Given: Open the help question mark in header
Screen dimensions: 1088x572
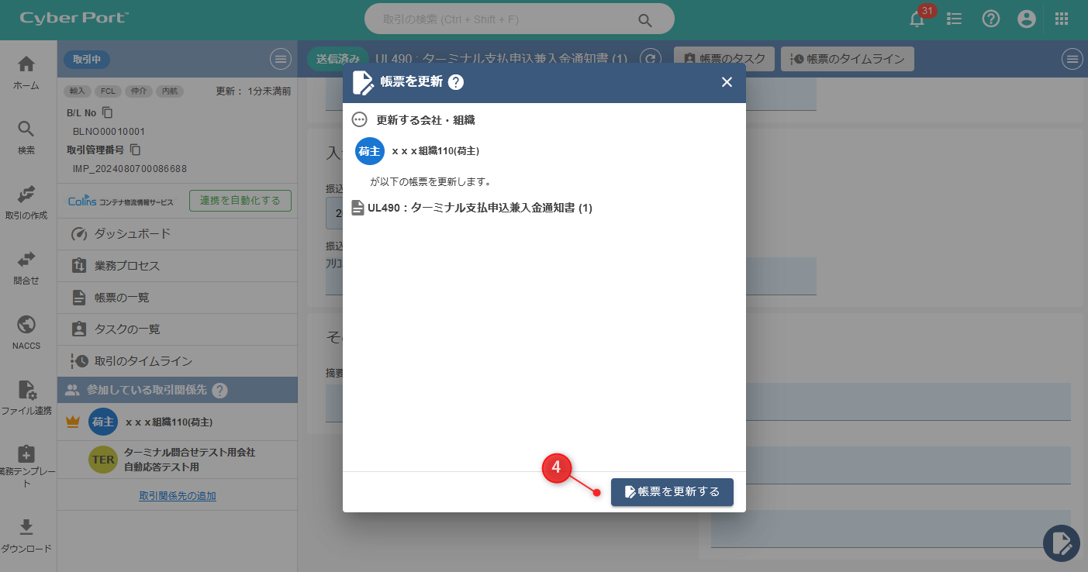Looking at the screenshot, I should point(990,19).
